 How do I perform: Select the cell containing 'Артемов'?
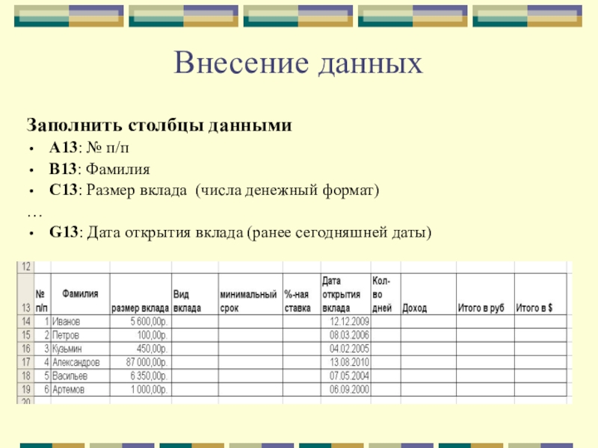click(81, 389)
